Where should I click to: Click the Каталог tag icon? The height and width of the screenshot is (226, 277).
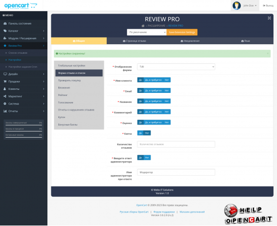5,31
